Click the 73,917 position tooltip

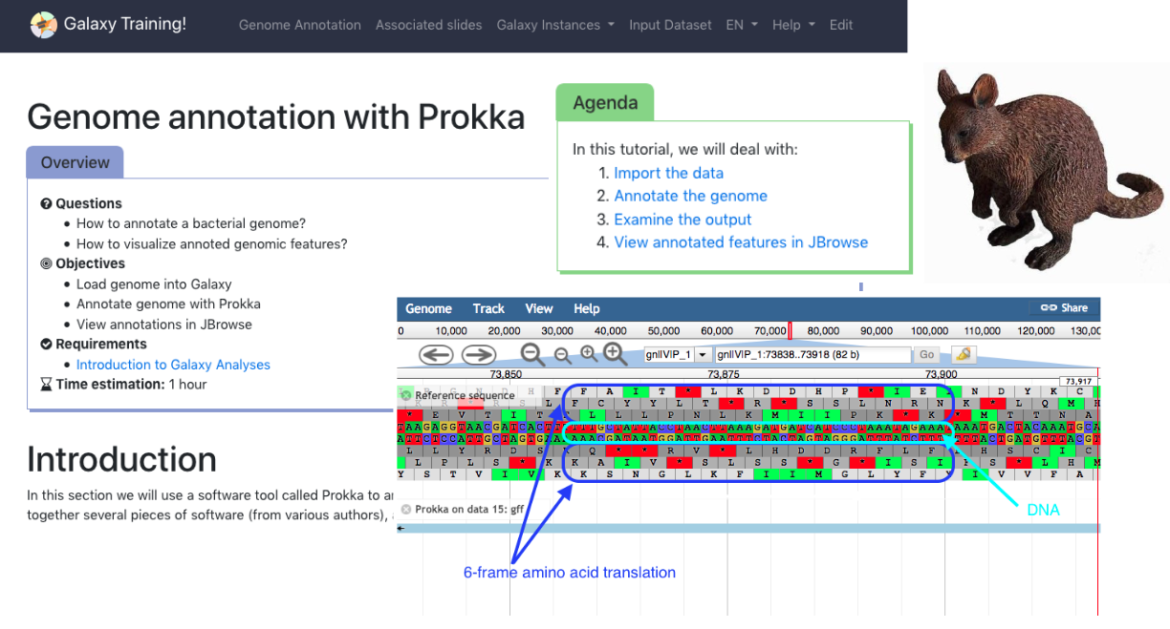1078,382
